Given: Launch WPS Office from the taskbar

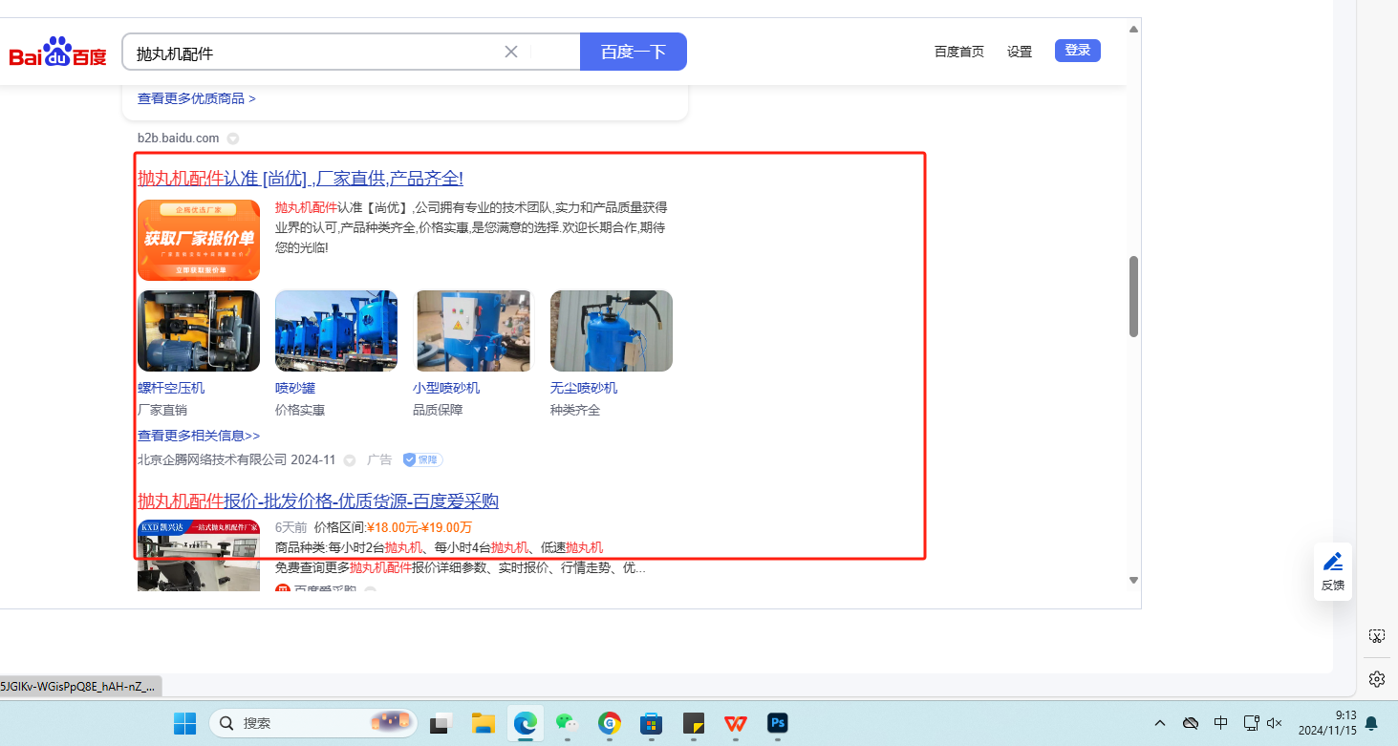Looking at the screenshot, I should pyautogui.click(x=735, y=723).
